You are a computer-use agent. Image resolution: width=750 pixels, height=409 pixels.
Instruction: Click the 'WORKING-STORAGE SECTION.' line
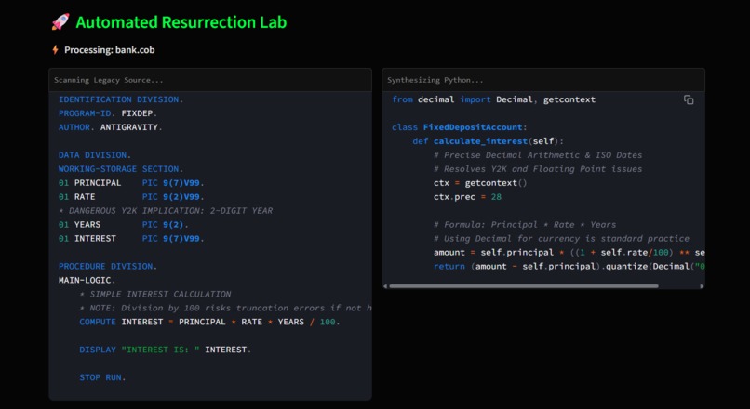click(x=121, y=168)
